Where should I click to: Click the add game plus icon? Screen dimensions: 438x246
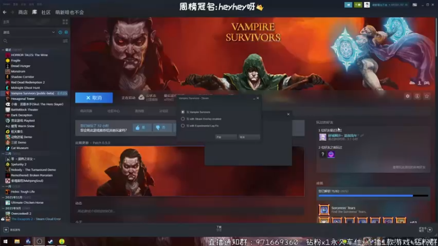click(6, 230)
